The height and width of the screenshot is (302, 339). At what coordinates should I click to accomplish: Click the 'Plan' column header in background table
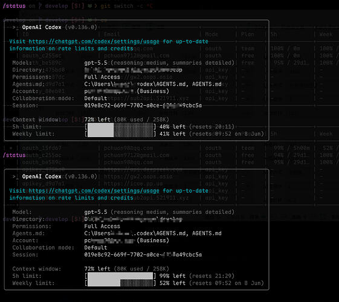click(x=248, y=34)
